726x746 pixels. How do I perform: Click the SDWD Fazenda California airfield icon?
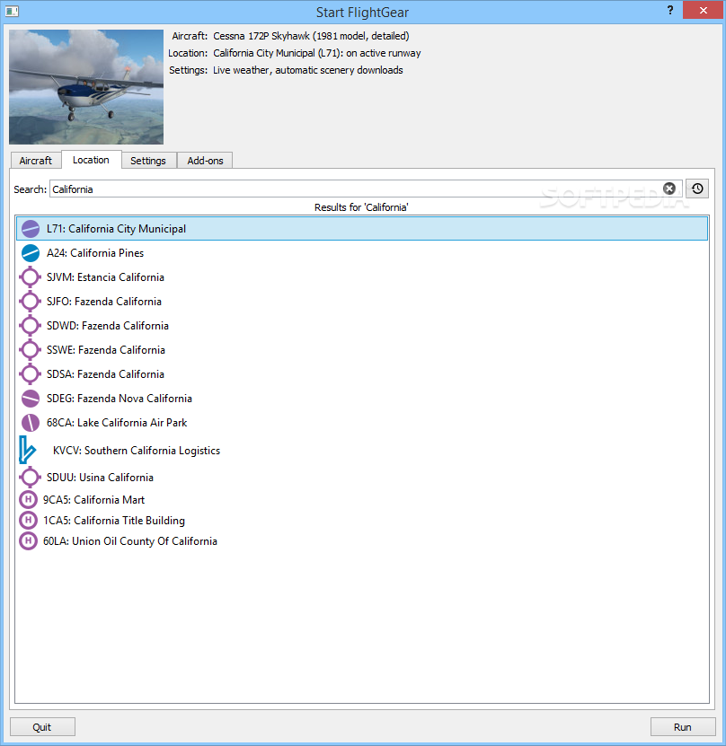tap(30, 326)
